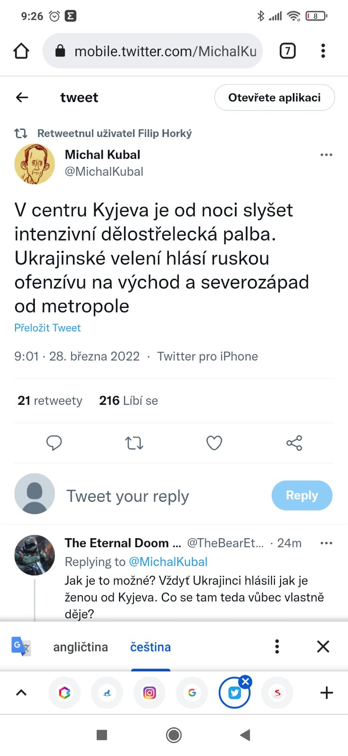This screenshot has height=756, width=348.
Task: Like the tweet with the heart icon
Action: (214, 443)
